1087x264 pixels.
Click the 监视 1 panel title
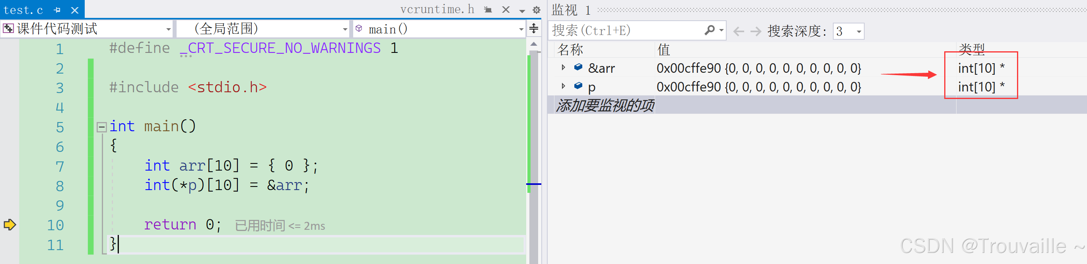[x=571, y=10]
